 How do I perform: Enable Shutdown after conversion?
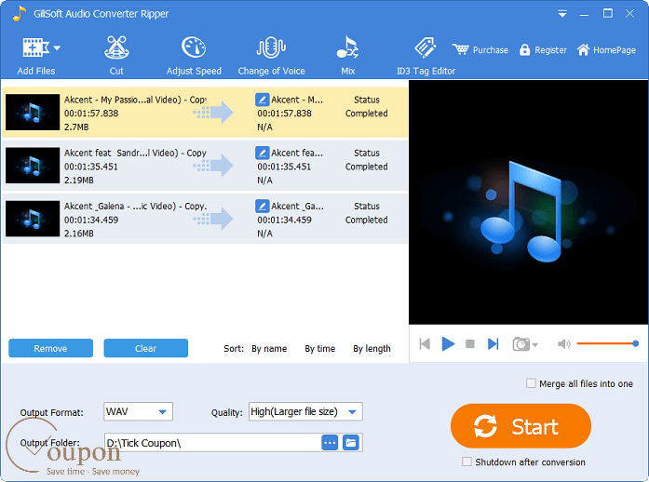click(x=466, y=462)
